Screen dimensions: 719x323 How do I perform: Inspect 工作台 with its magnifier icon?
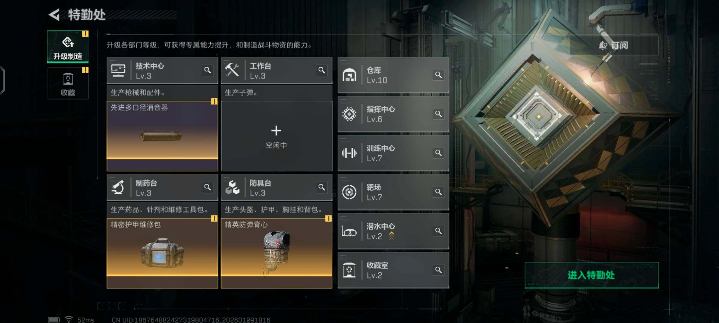click(x=321, y=70)
